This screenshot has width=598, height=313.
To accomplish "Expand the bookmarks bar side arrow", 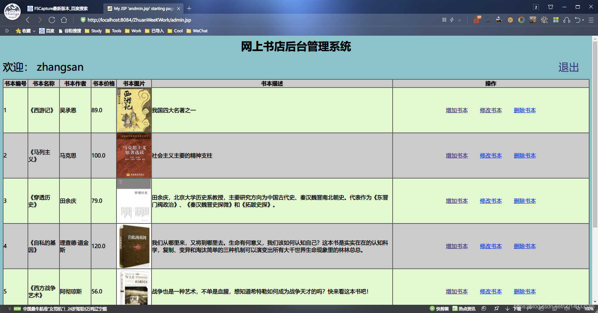I will [7, 31].
